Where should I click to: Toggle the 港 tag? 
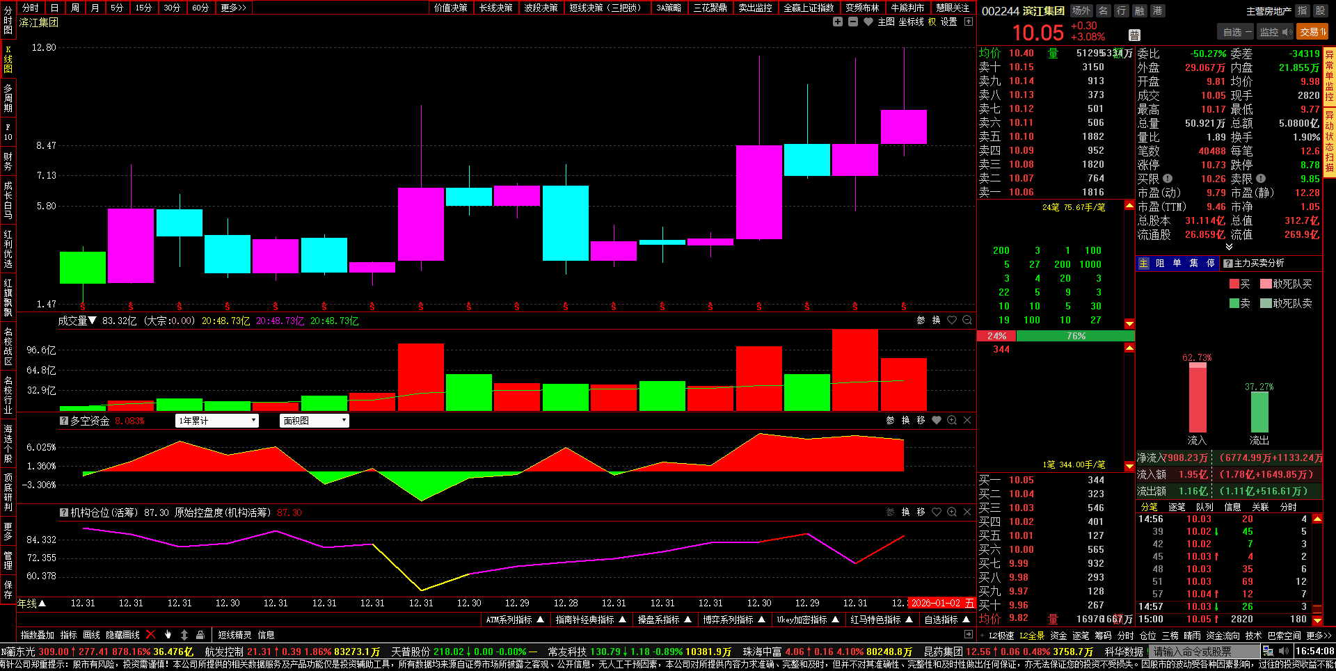pyautogui.click(x=1157, y=10)
